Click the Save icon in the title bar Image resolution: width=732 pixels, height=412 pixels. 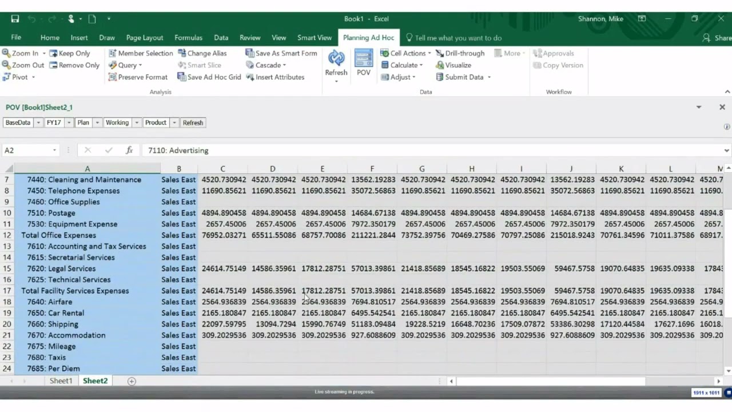[x=15, y=19]
